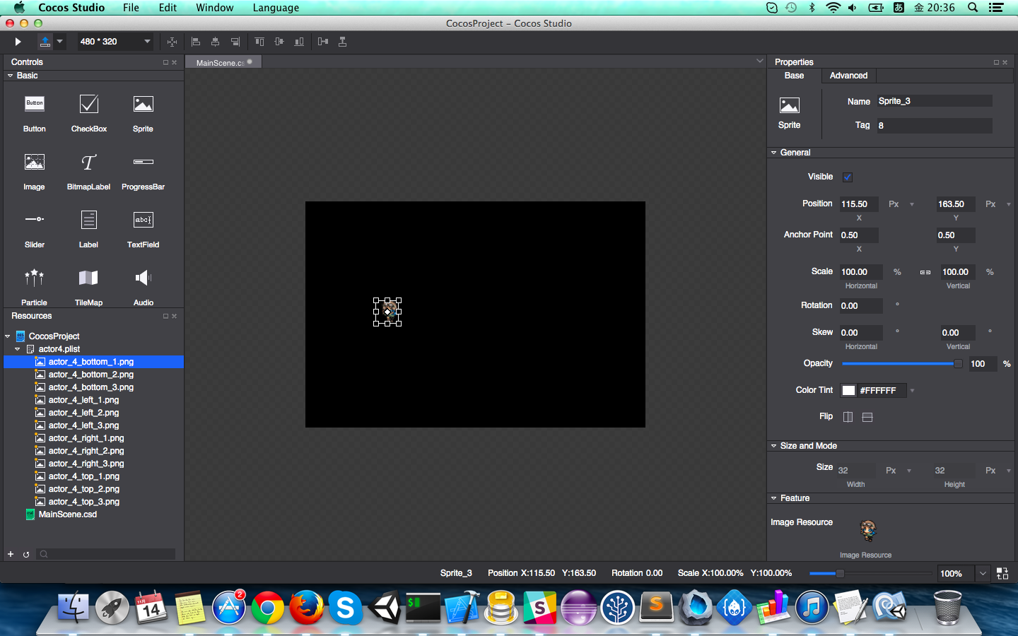Open the Advanced properties tab
The width and height of the screenshot is (1018, 636).
coord(848,76)
